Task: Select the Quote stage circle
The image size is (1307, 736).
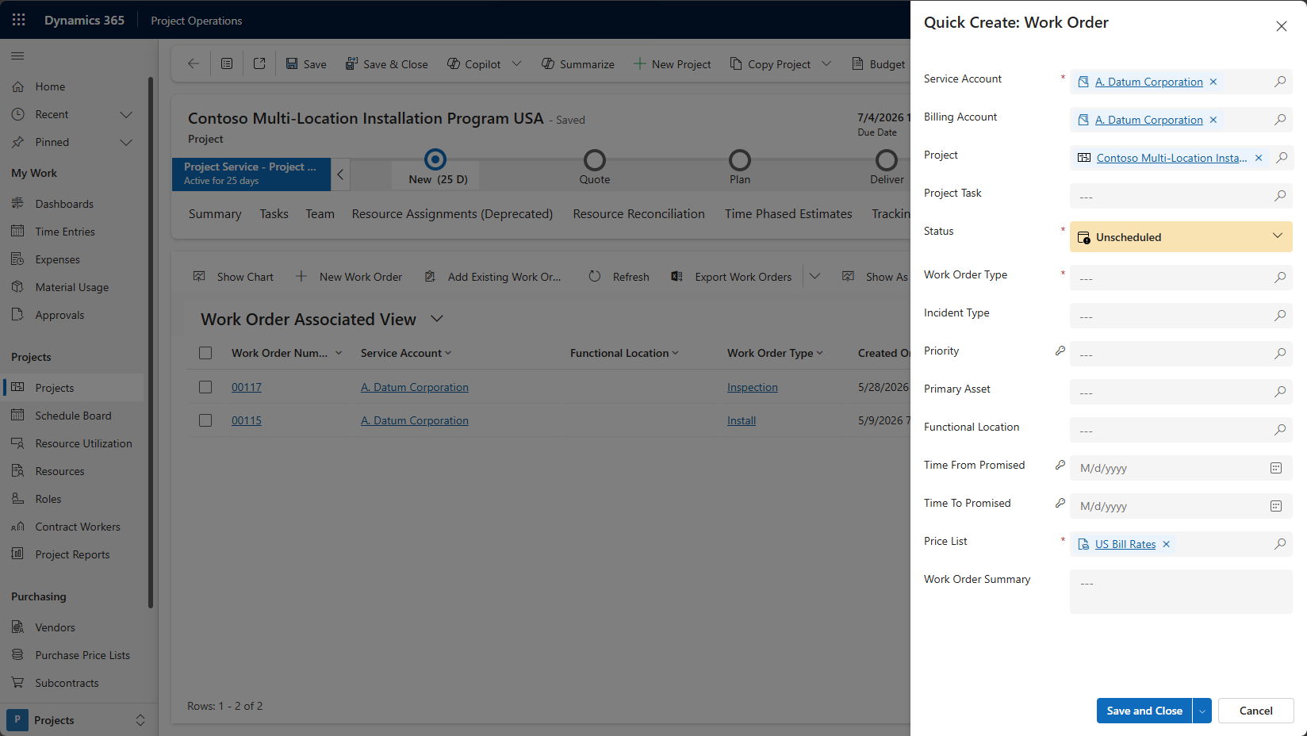Action: 595,160
